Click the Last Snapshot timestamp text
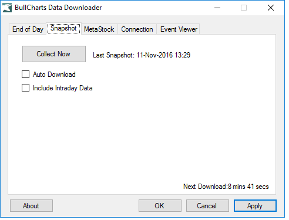Screen dimensions: 289x220 [x=142, y=55]
